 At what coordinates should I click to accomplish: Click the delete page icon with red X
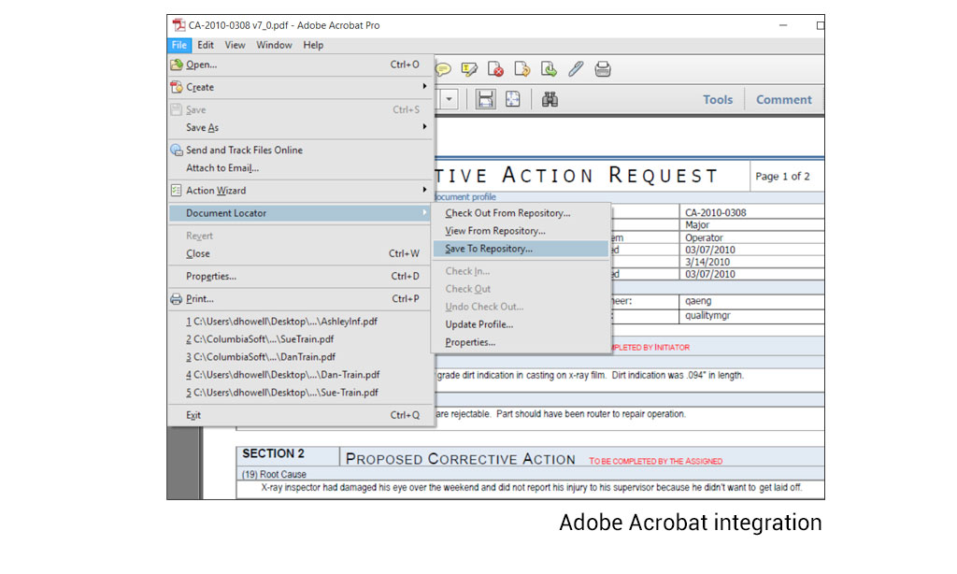pyautogui.click(x=495, y=69)
